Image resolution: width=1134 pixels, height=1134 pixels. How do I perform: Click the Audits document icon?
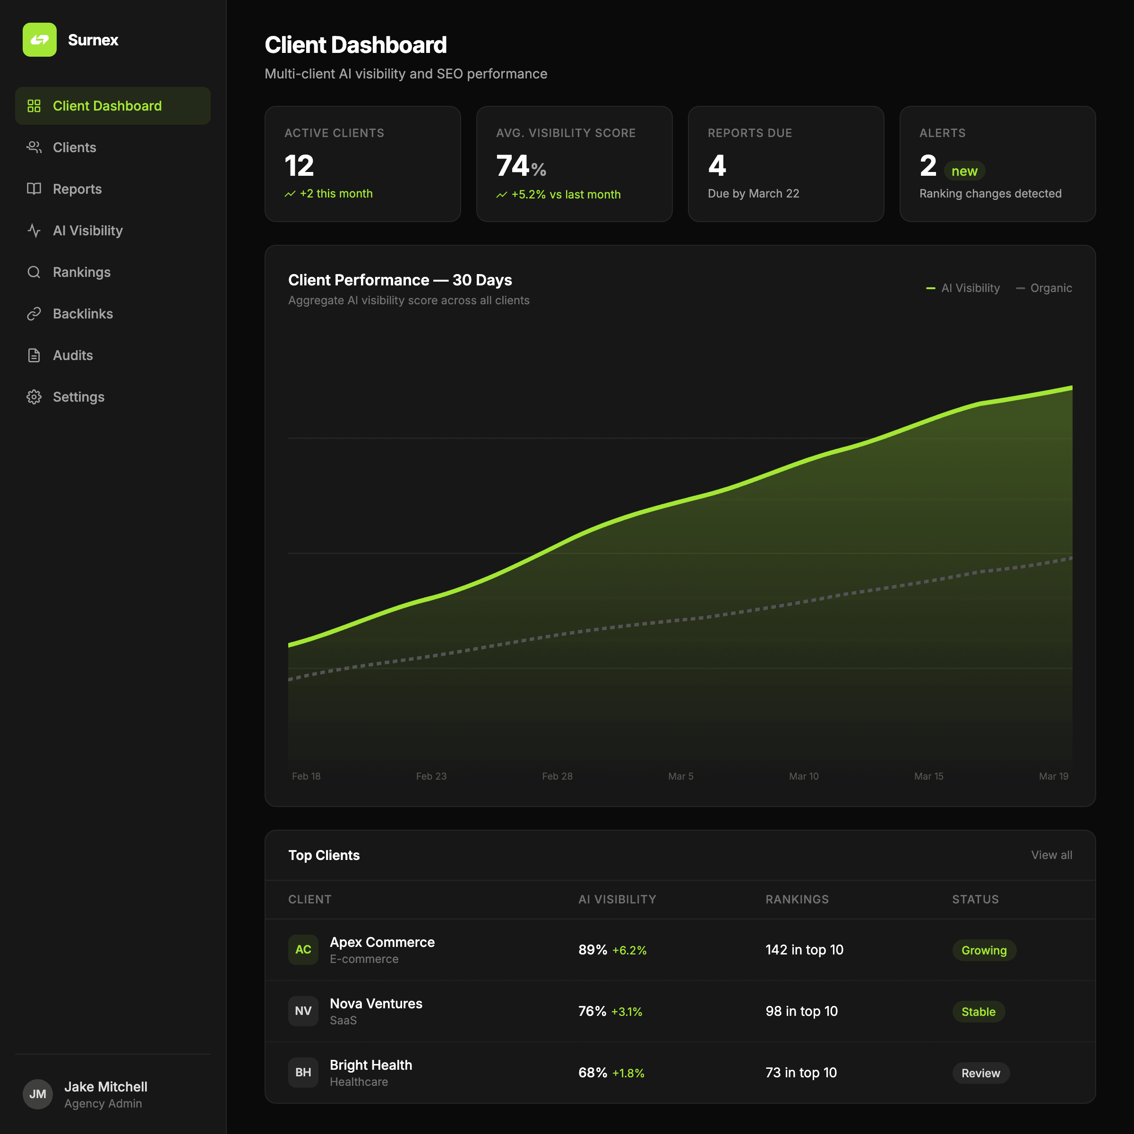pyautogui.click(x=34, y=356)
